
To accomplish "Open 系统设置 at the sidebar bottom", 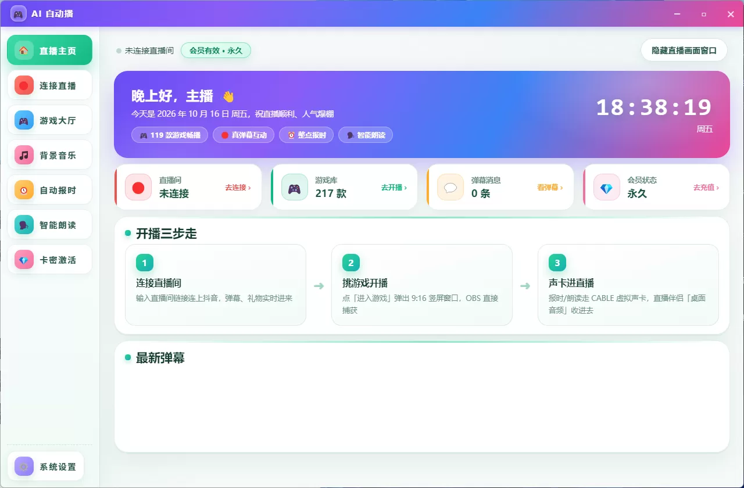I will 45,466.
